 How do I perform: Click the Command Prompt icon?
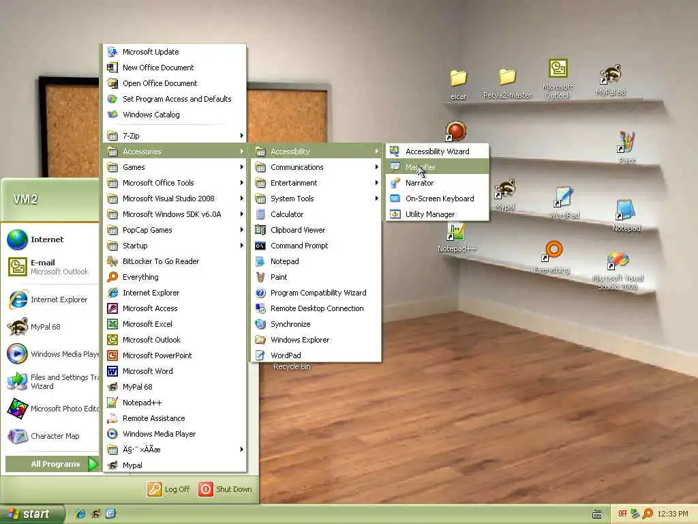[260, 246]
